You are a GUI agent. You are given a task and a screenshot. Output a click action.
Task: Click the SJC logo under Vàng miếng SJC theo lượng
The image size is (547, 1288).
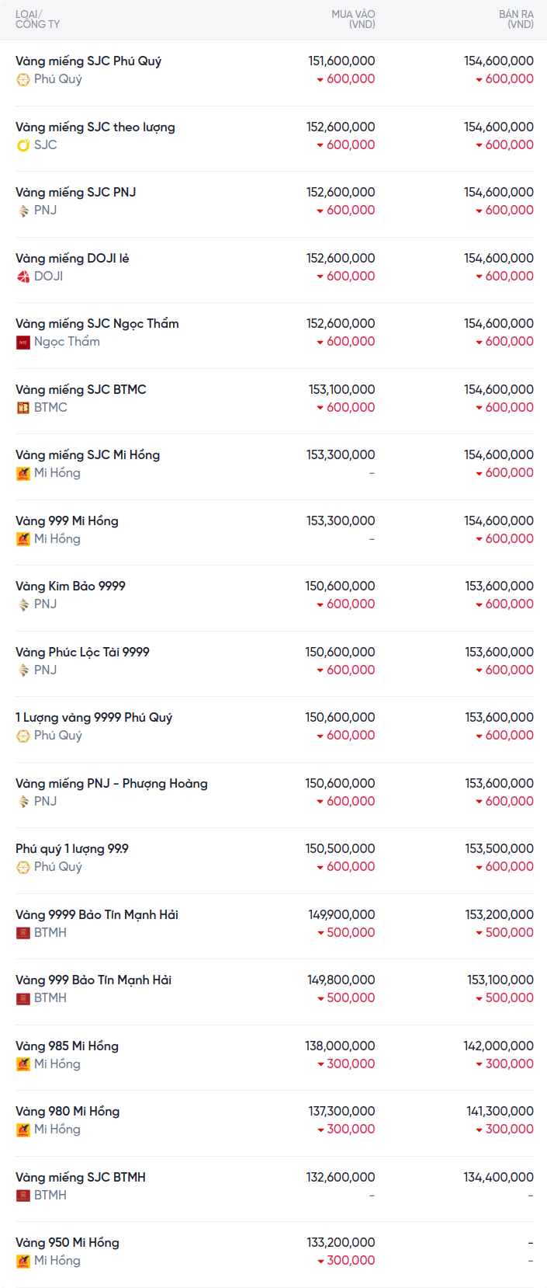click(23, 145)
